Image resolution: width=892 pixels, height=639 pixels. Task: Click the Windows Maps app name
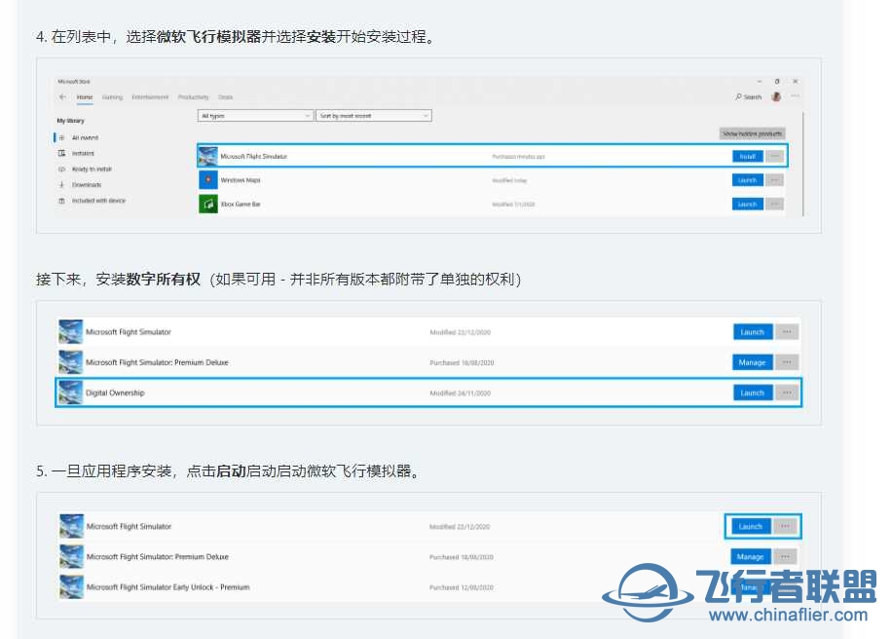(x=241, y=180)
